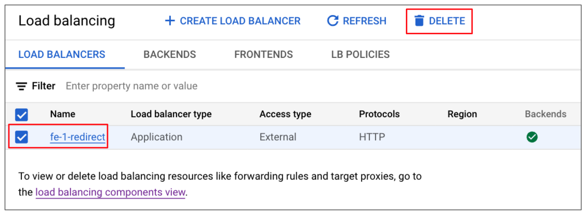
Task: Follow the load balancing components view link
Action: tap(110, 192)
